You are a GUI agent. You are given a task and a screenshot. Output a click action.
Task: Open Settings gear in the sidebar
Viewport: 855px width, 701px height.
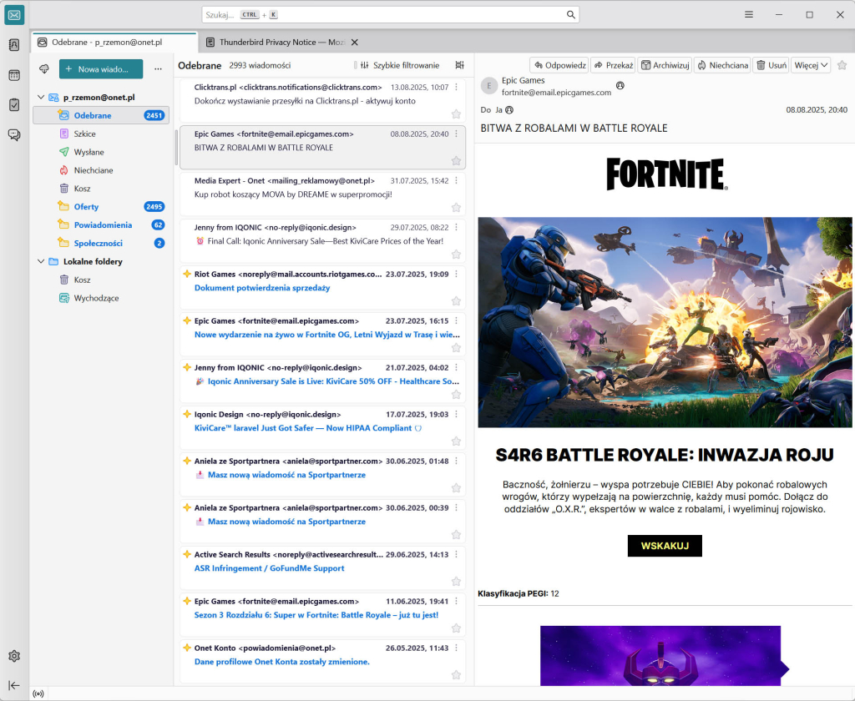click(x=14, y=656)
